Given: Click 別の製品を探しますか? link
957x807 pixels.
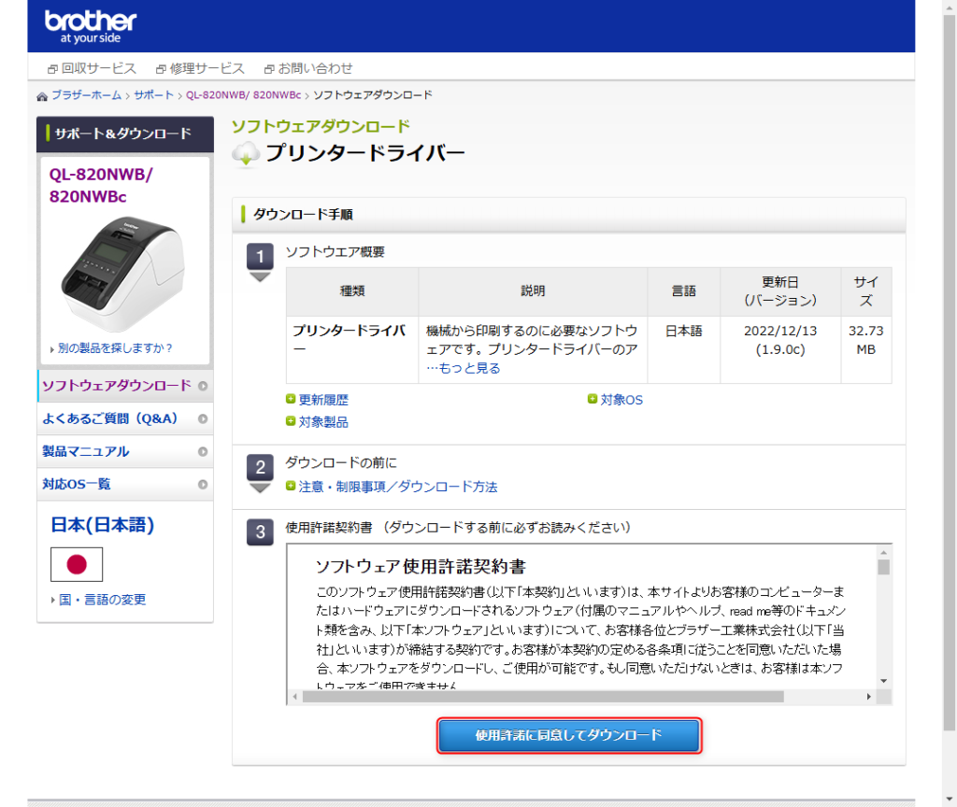Looking at the screenshot, I should click(115, 348).
